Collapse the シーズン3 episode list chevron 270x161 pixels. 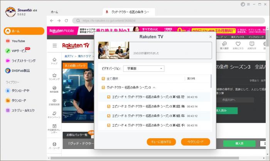[154, 87]
